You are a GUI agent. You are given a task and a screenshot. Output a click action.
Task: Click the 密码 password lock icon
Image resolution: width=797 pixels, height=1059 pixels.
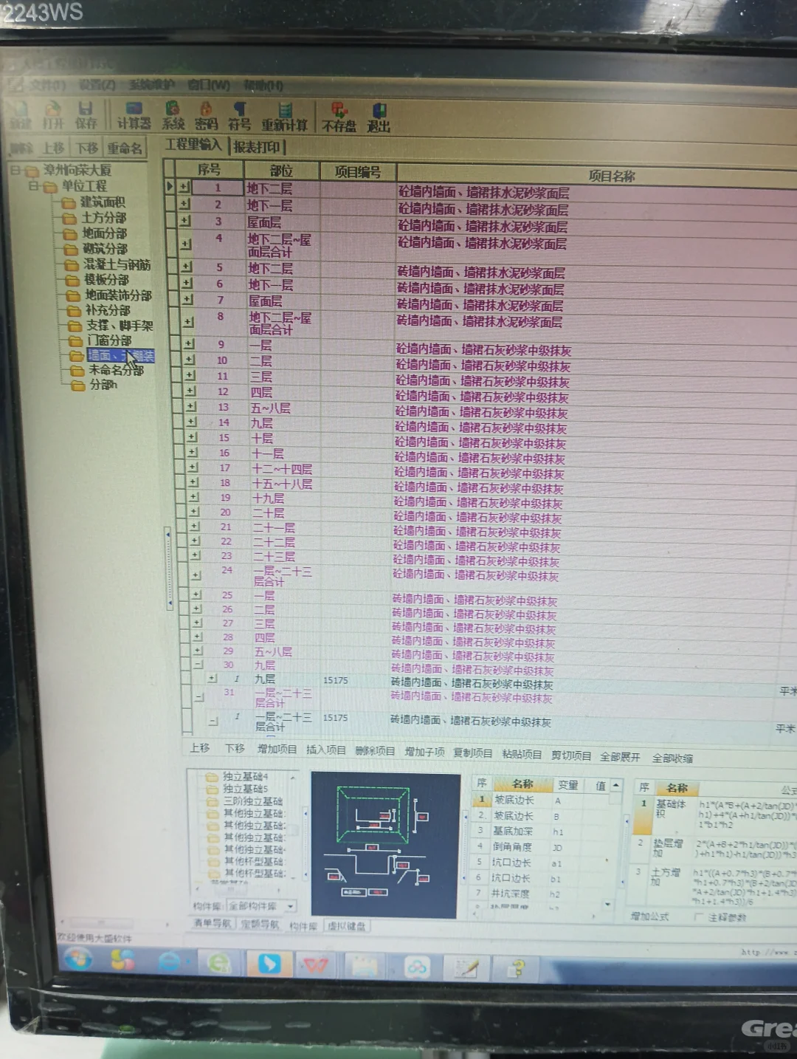(206, 117)
